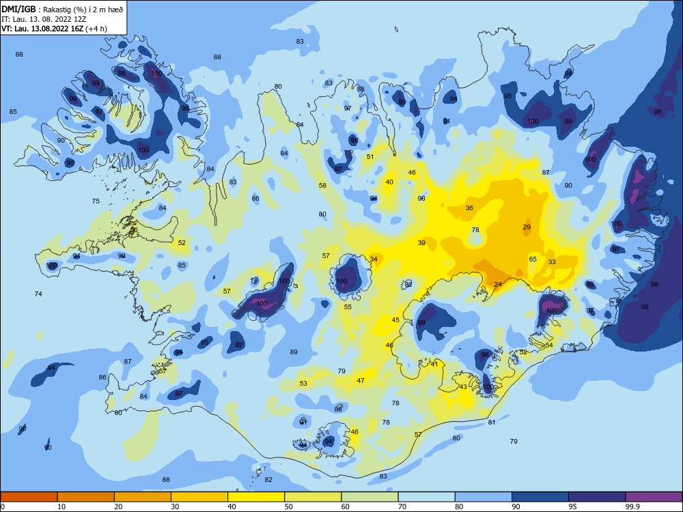683x512 pixels.
Task: Click the yellow-green 60–70 legend swatch
Action: (370, 497)
